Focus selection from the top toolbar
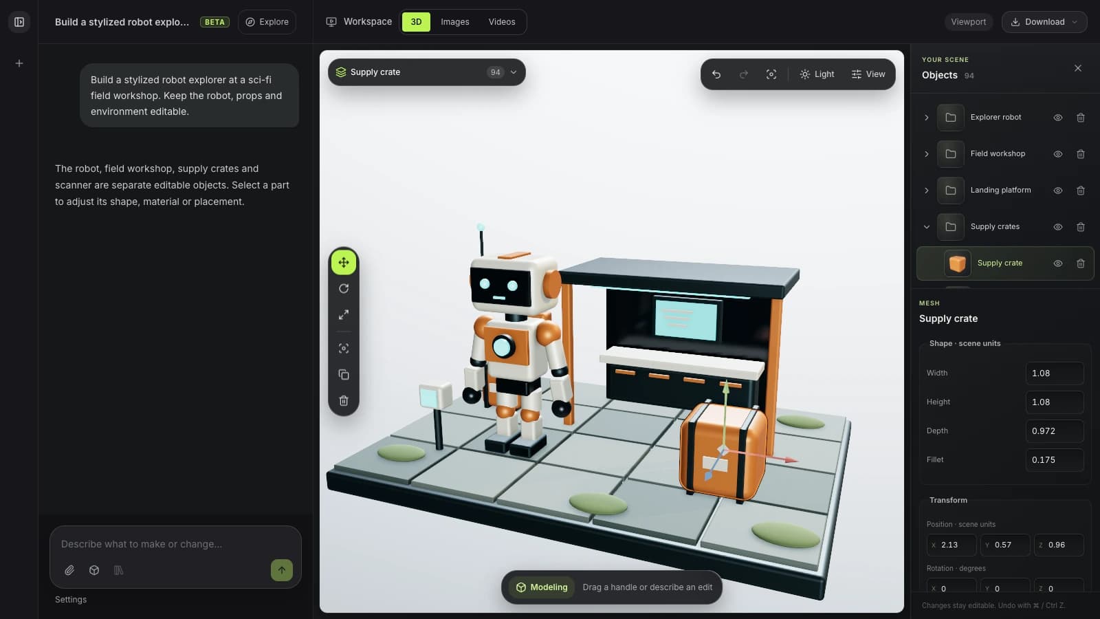1100x619 pixels. (x=771, y=74)
